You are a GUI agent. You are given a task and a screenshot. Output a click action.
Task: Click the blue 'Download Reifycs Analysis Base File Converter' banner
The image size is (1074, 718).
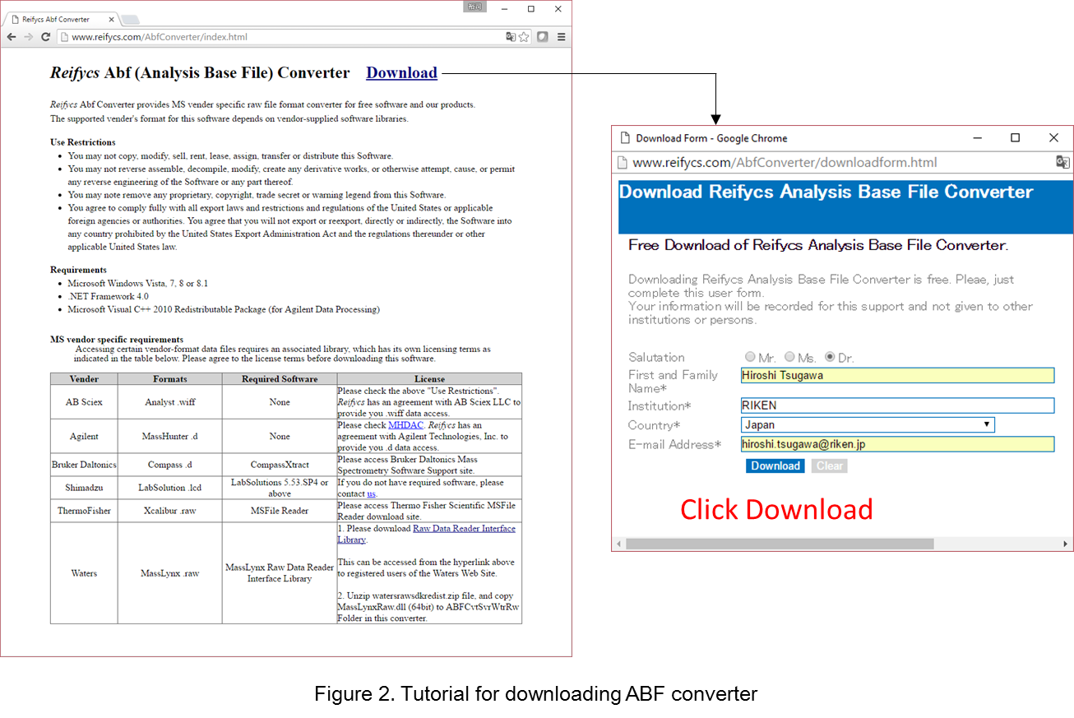(x=845, y=207)
